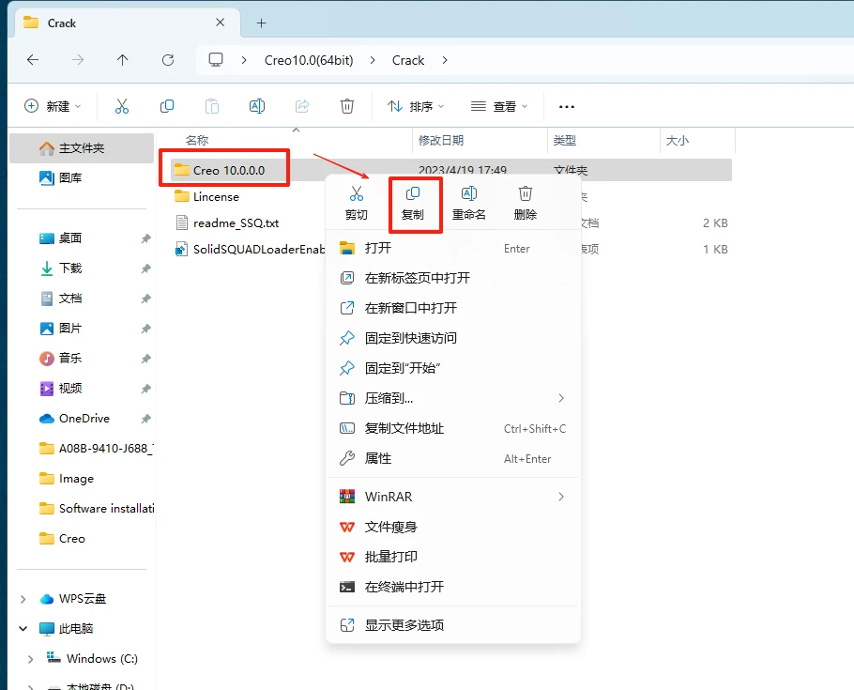Expand the Windows (C:) tree node
The width and height of the screenshot is (854, 690).
click(30, 659)
